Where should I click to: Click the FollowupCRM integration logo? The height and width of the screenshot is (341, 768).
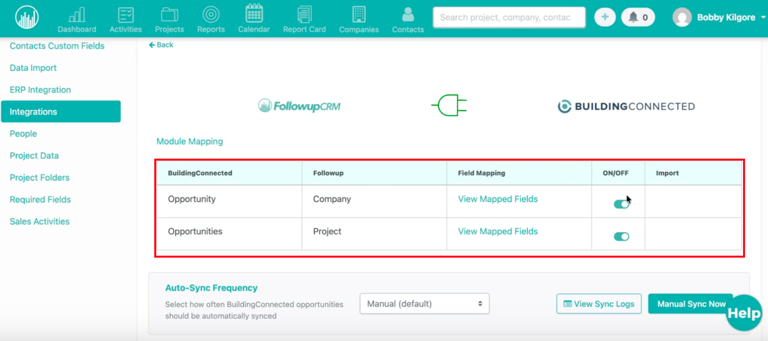pyautogui.click(x=299, y=106)
